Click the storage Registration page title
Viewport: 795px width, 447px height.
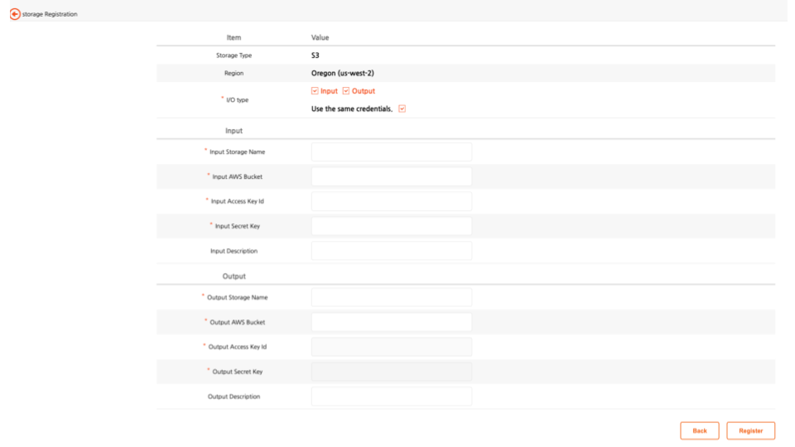pyautogui.click(x=50, y=14)
